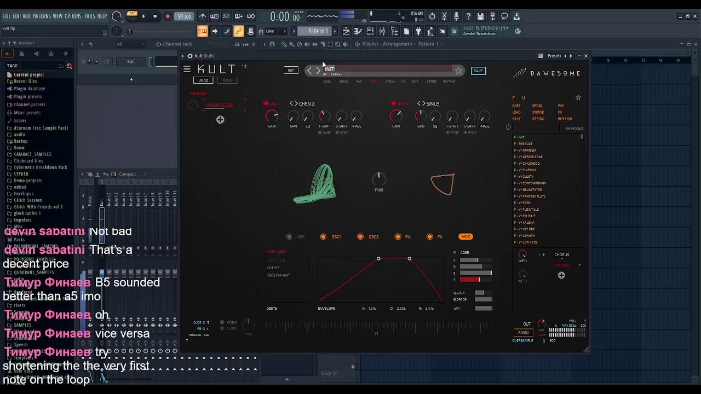This screenshot has width=701, height=394.
Task: Arm the record button
Action: pyautogui.click(x=168, y=16)
